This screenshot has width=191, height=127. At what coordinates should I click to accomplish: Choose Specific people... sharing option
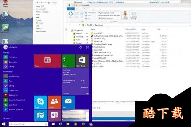click(x=105, y=18)
